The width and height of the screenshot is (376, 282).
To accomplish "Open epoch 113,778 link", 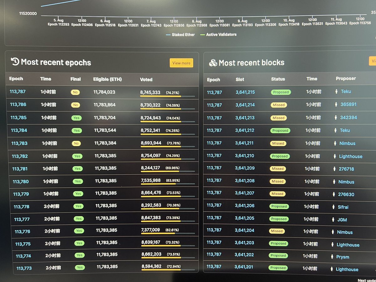I will click(x=22, y=206).
